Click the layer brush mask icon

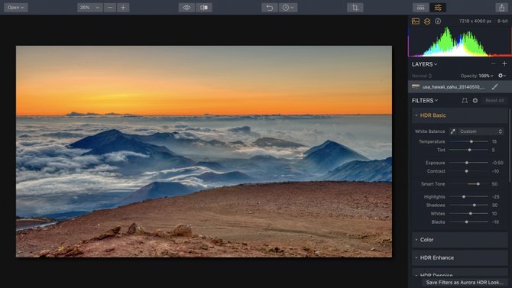(x=495, y=86)
